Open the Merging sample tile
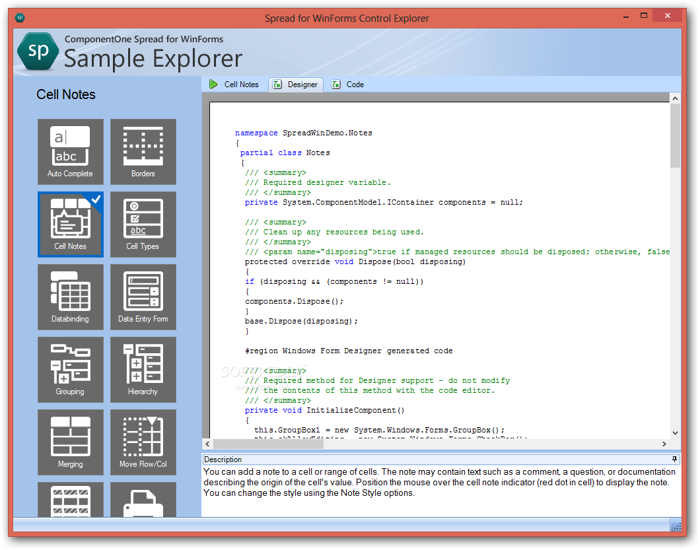700x550 pixels. tap(71, 442)
